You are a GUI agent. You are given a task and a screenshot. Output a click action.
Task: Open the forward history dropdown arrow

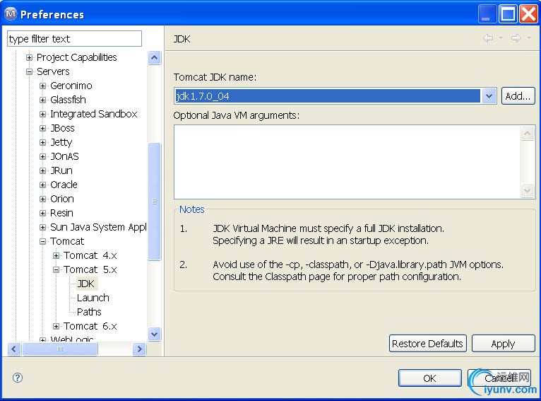click(529, 37)
